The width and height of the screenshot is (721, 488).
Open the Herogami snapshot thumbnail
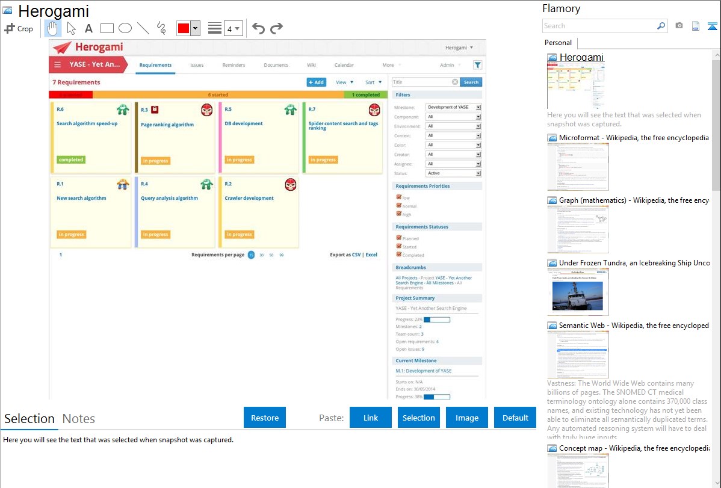576,85
